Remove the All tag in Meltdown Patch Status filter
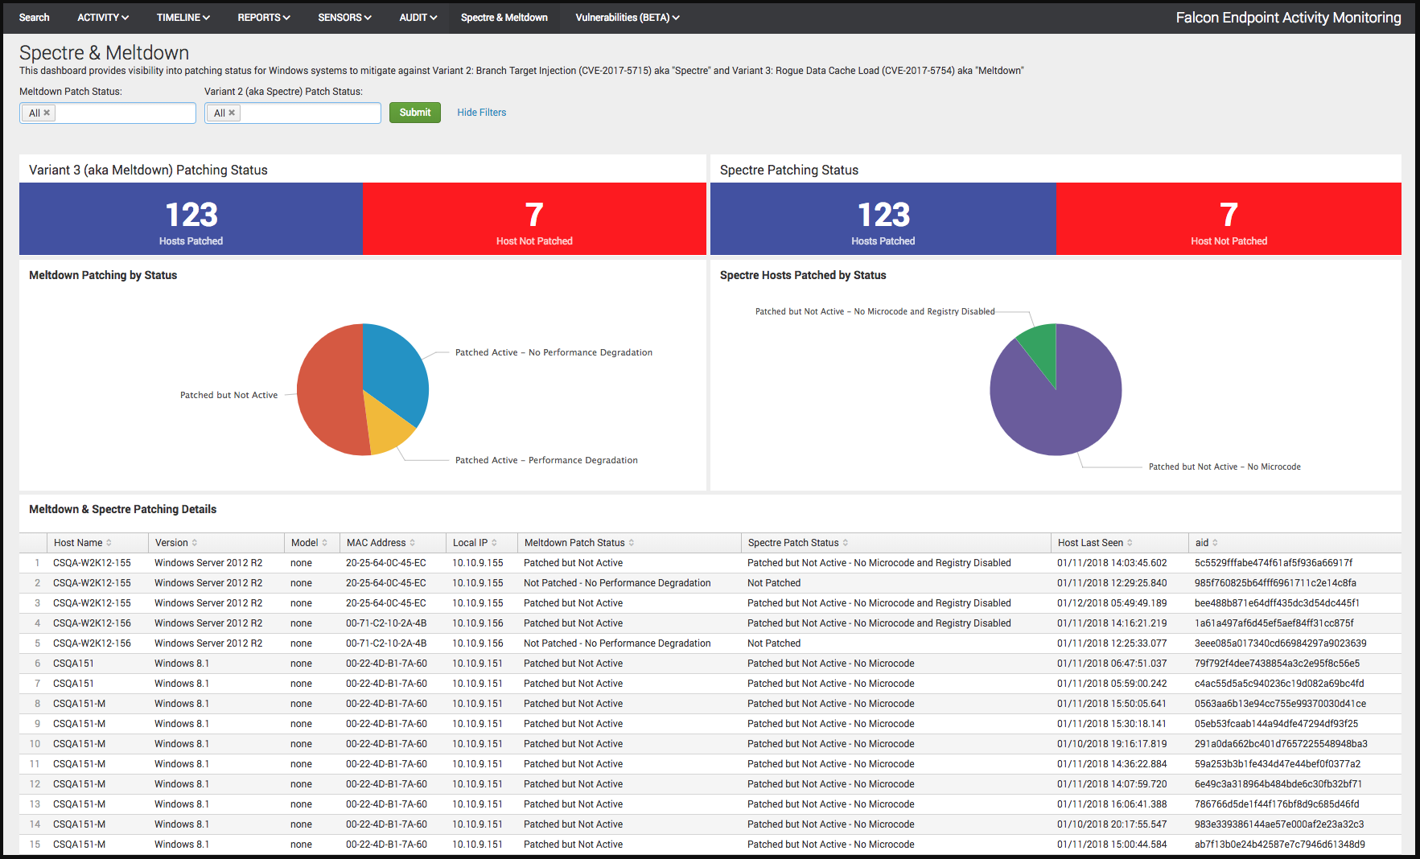This screenshot has height=859, width=1420. pos(47,113)
